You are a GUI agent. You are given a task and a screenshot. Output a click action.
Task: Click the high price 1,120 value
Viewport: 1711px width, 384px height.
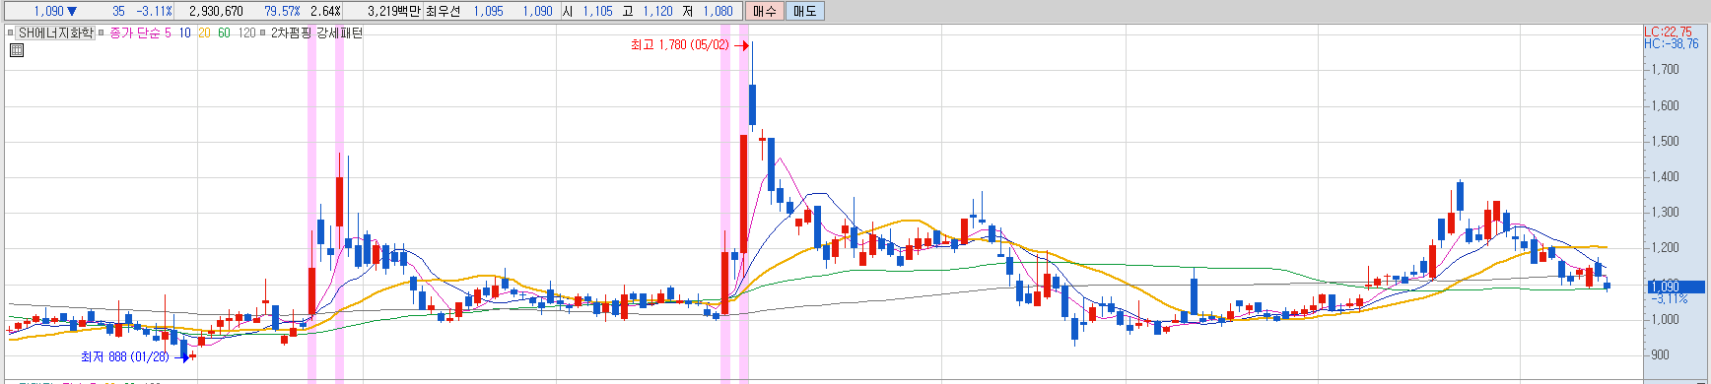click(x=657, y=11)
